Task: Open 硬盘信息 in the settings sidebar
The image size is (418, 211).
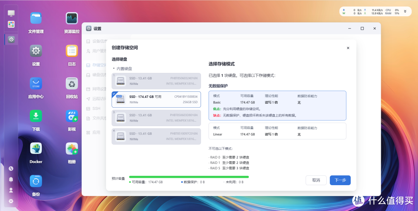Action: 96,75
